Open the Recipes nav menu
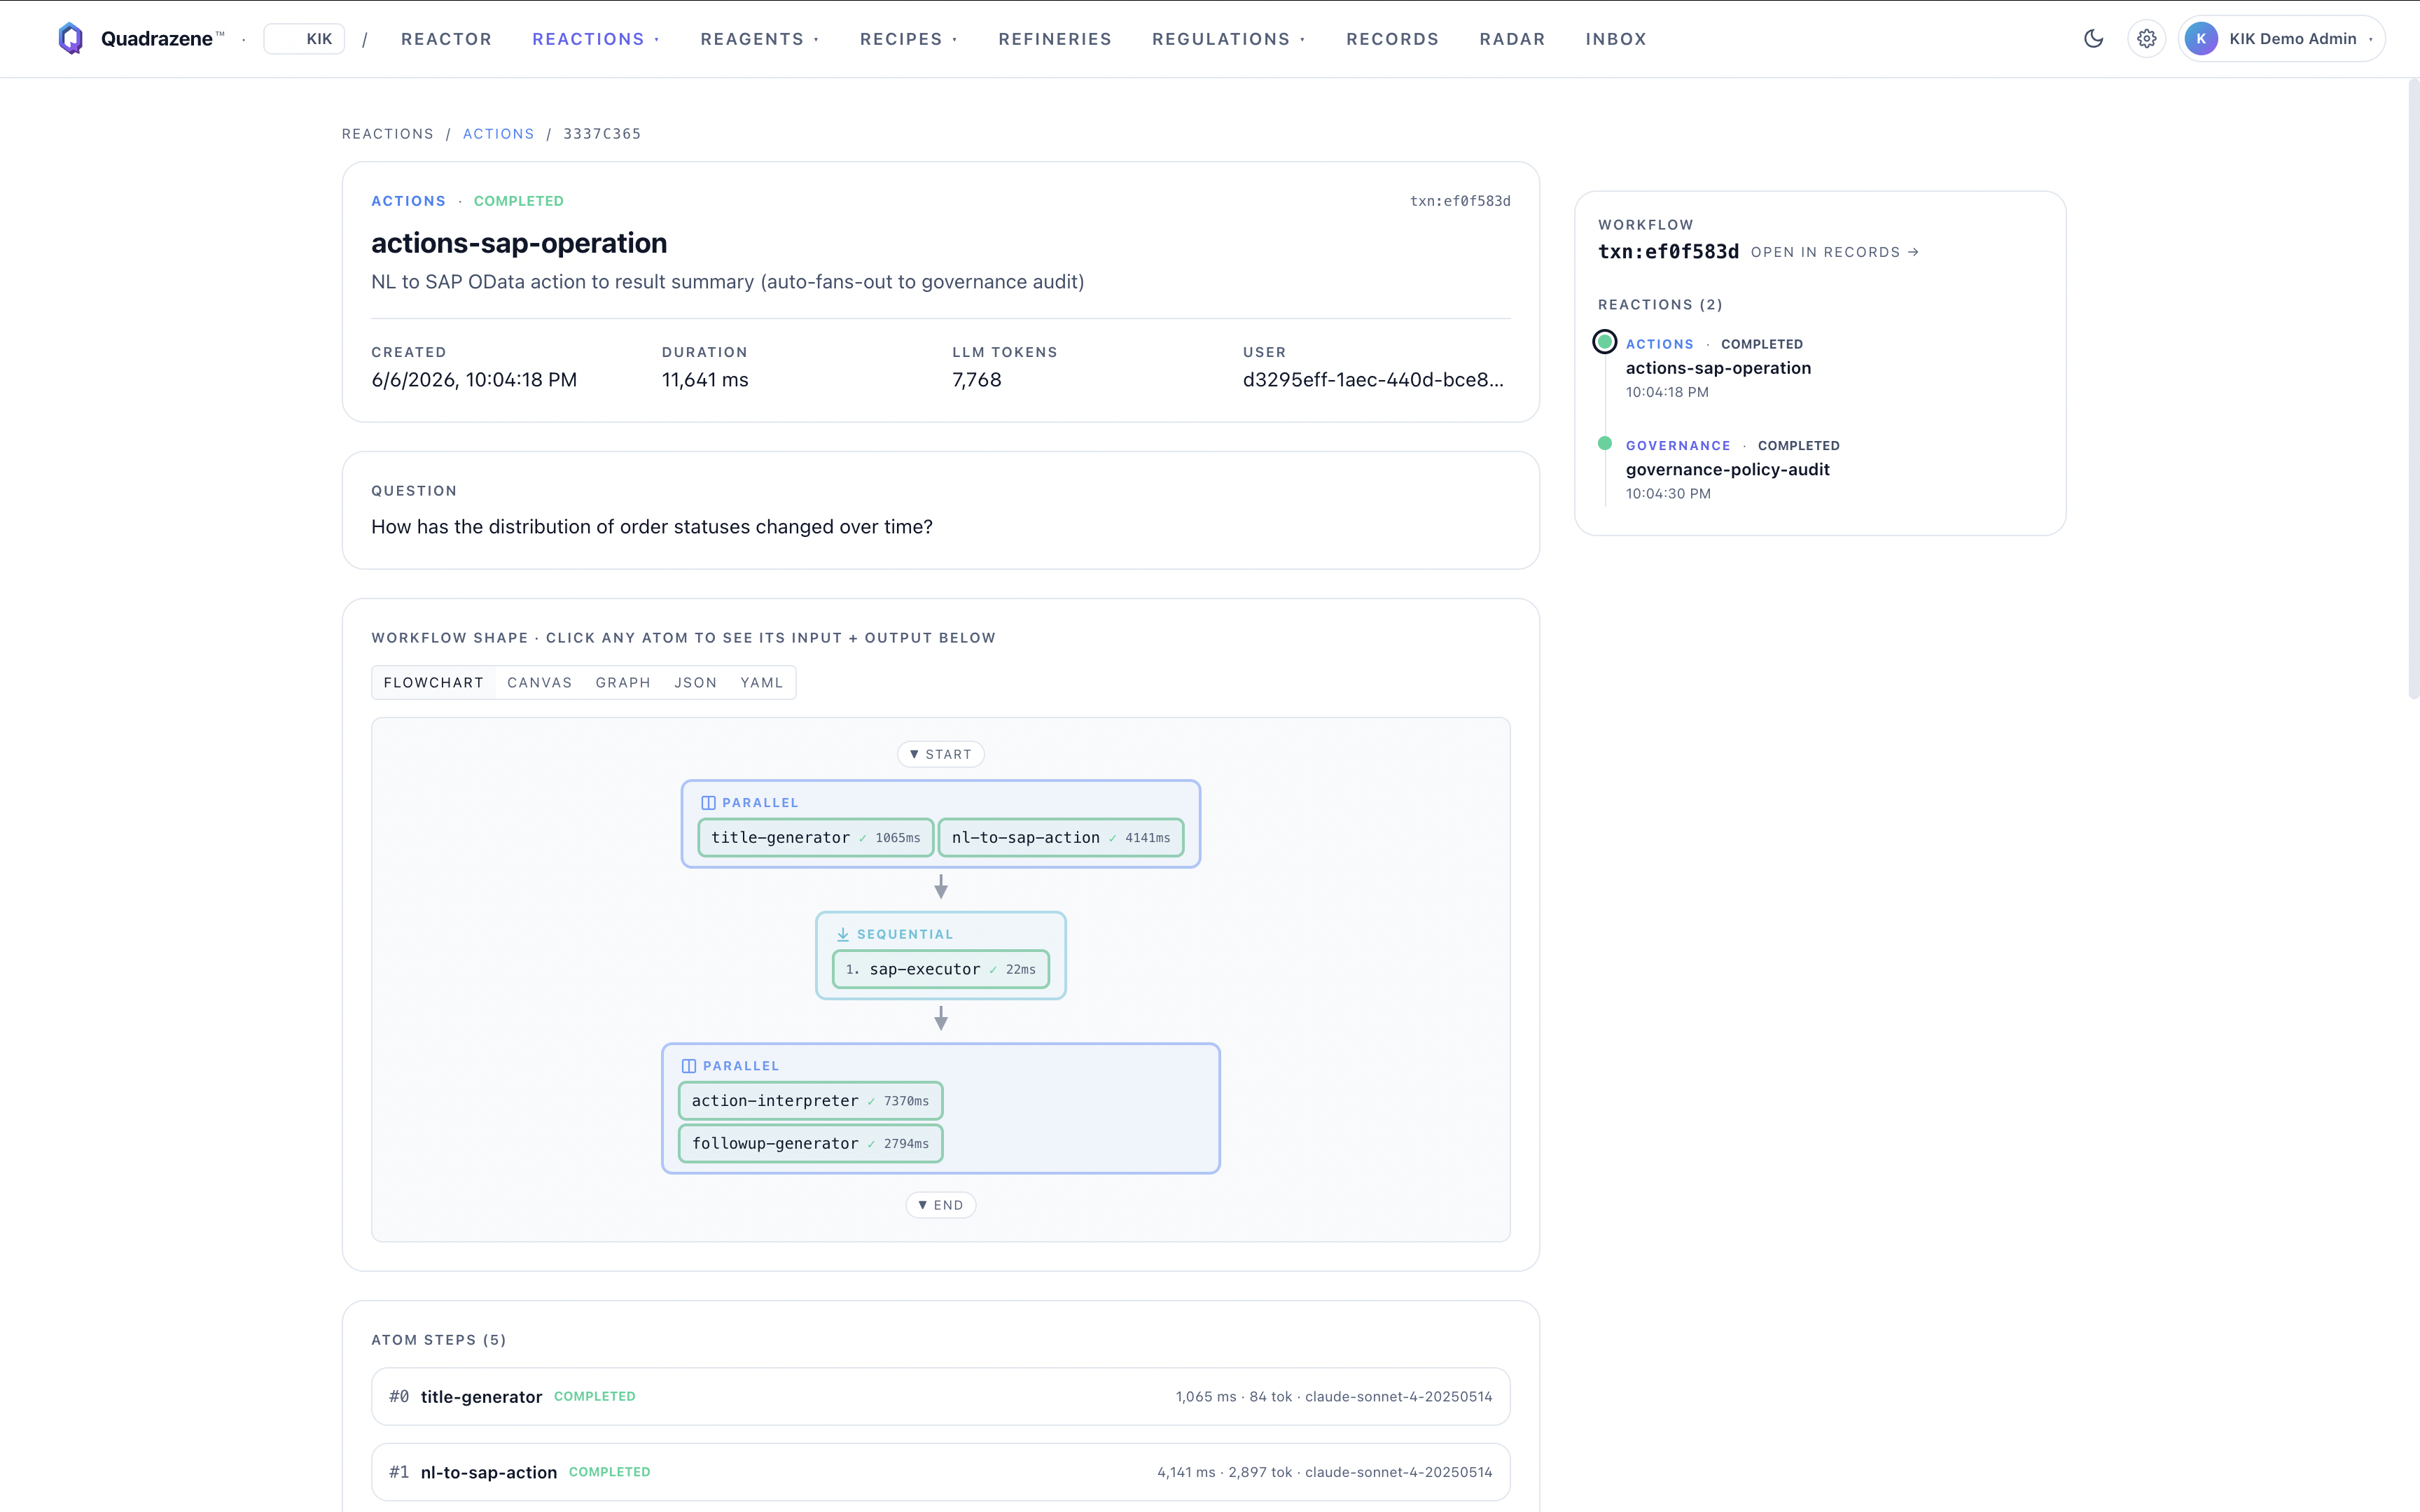The height and width of the screenshot is (1512, 2420). 908,38
